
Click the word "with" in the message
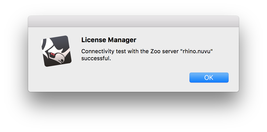pos(133,51)
